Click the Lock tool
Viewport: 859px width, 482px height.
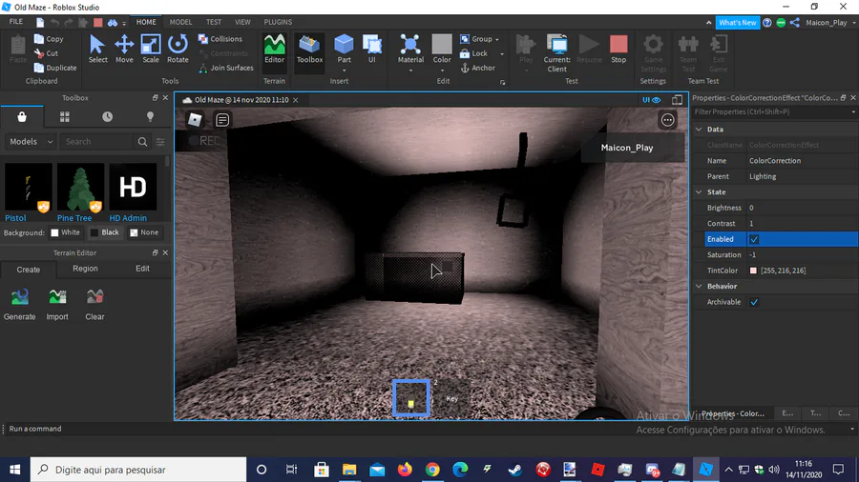tap(473, 53)
